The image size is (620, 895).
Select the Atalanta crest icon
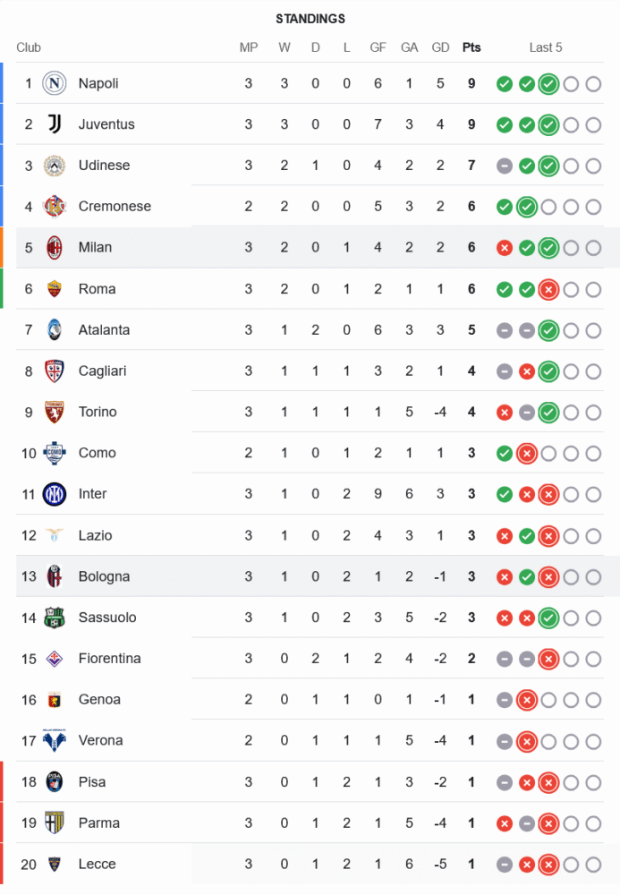click(55, 329)
